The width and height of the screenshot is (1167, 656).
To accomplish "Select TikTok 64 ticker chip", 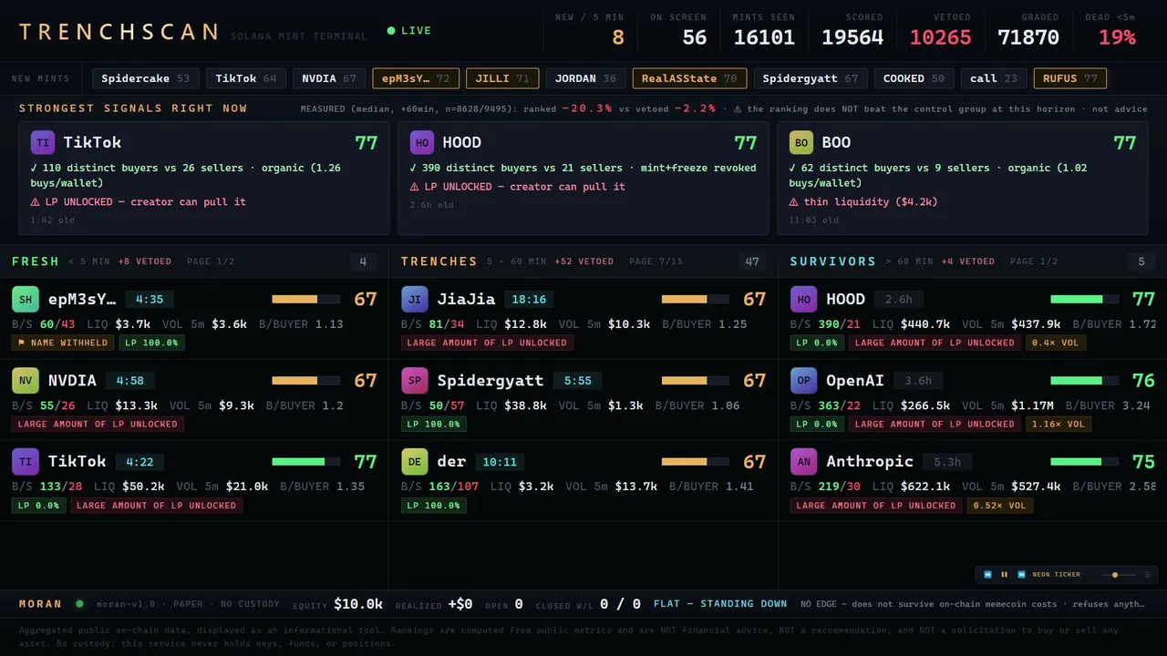I will [246, 78].
